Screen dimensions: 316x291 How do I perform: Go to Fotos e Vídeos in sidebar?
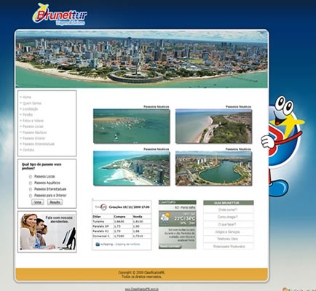33,121
